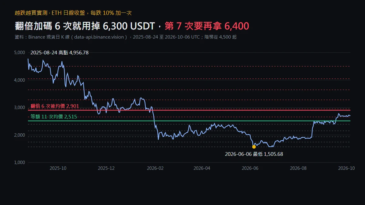Click the yellow subtitle '越跌越買實測'
Screen dimensions: 365x205
[x=31, y=13]
